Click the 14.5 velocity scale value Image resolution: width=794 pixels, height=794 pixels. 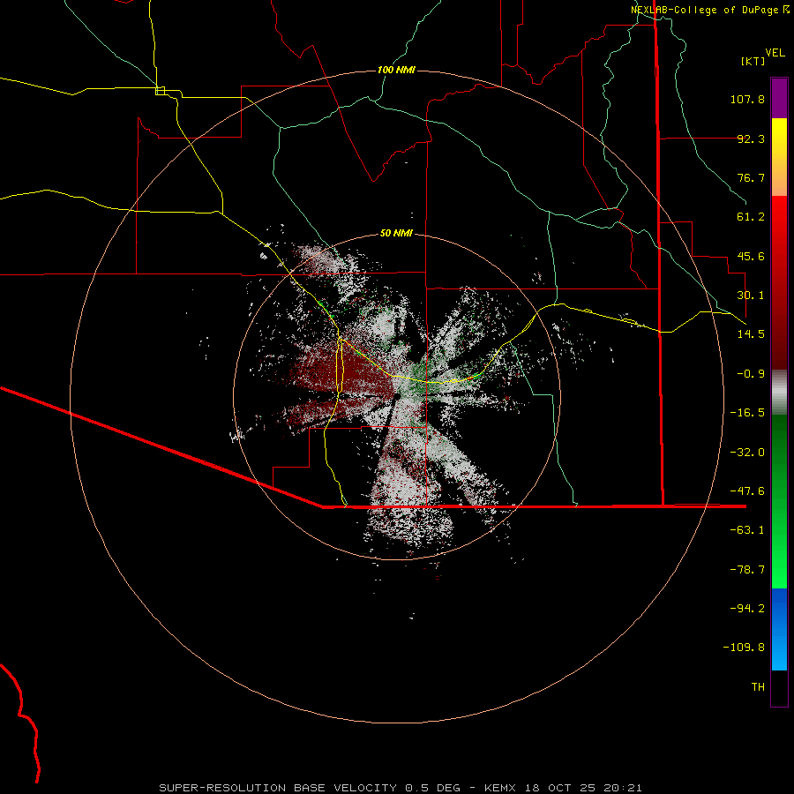tap(751, 334)
